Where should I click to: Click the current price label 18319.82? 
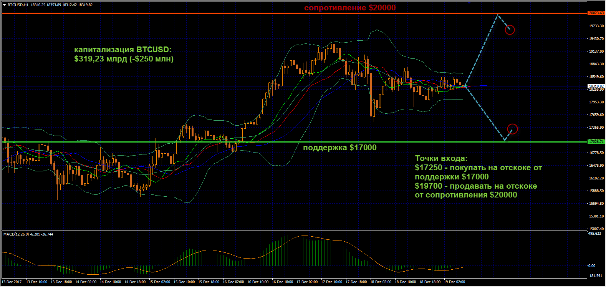(x=596, y=86)
